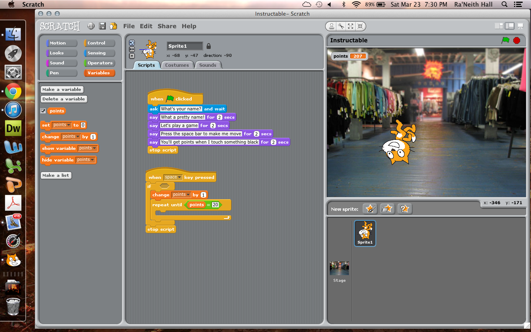531x332 pixels.
Task: Open dropdown in show variable points block
Action: tap(88, 148)
